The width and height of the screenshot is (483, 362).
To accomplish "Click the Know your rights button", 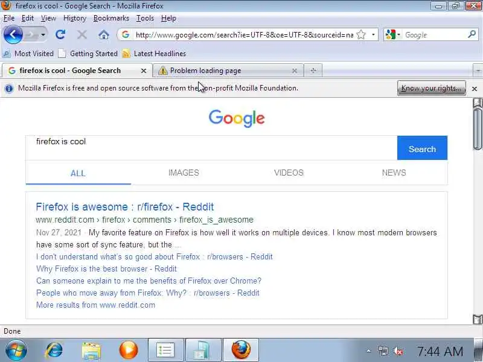I will [x=431, y=88].
